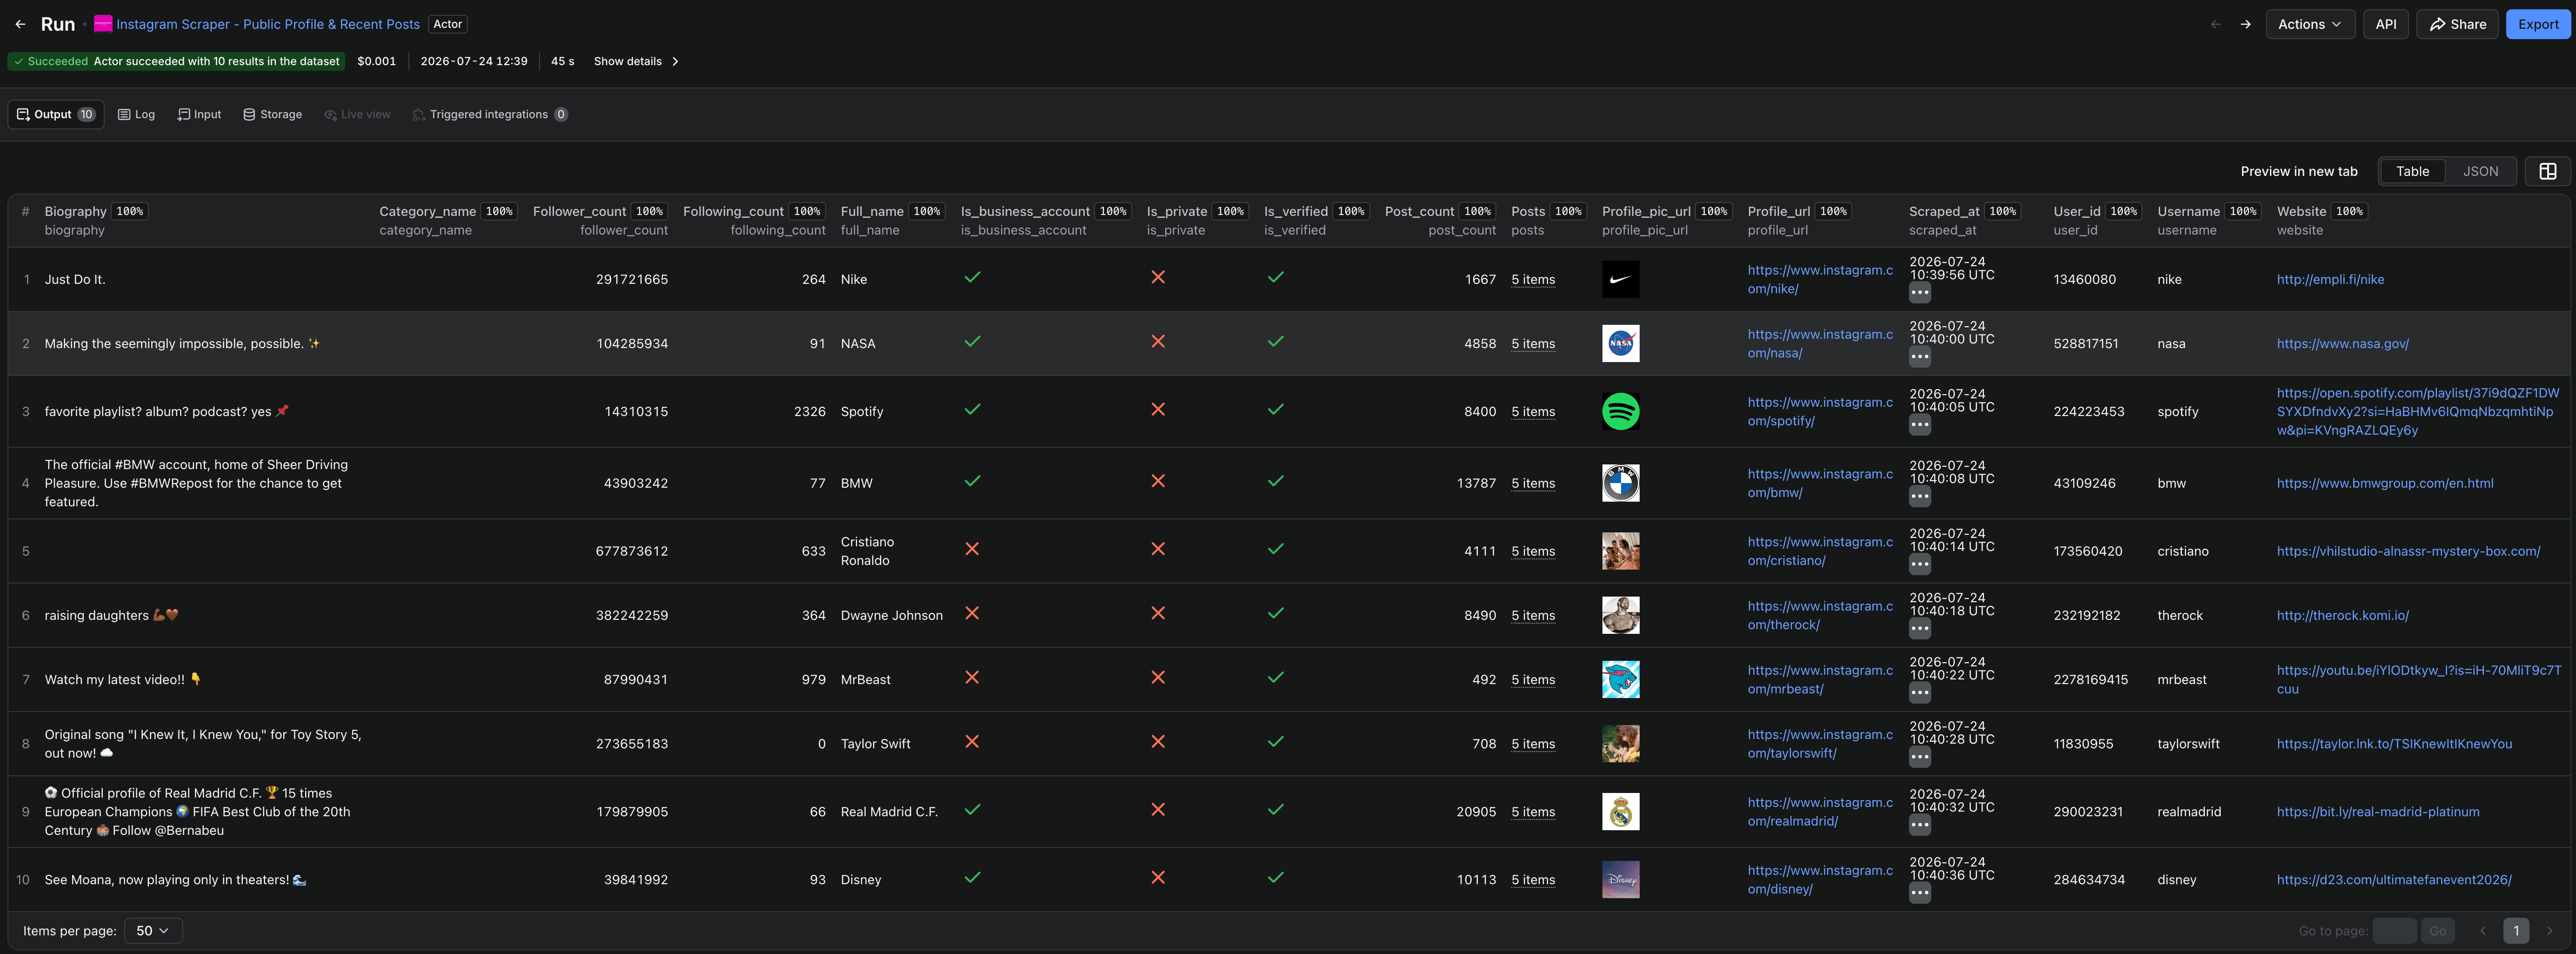Expand scraped_at ellipsis in realmadrid row
This screenshot has height=954, width=2576.
pyautogui.click(x=1919, y=825)
